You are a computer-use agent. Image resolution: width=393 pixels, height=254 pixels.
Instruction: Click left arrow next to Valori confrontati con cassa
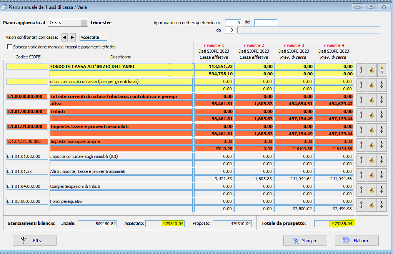point(64,37)
